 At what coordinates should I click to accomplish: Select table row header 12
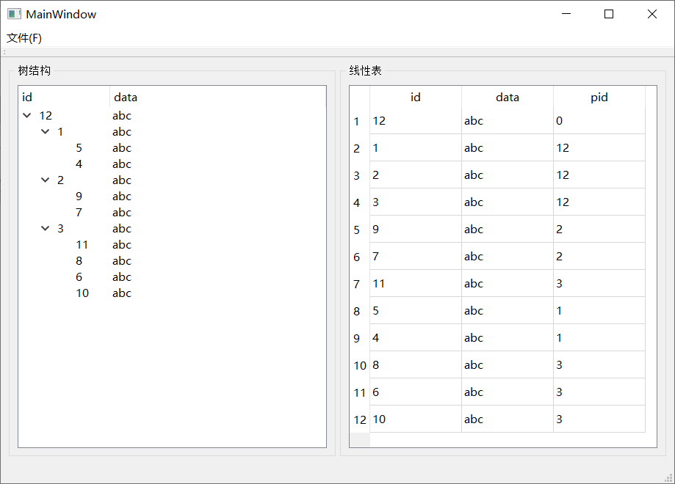click(360, 419)
